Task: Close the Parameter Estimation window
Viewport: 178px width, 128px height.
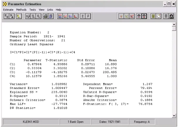Action: point(174,4)
